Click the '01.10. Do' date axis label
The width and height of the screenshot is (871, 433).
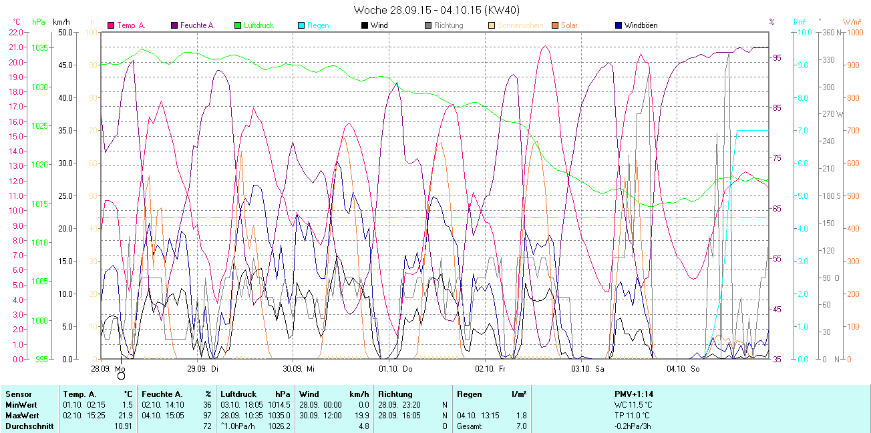395,368
